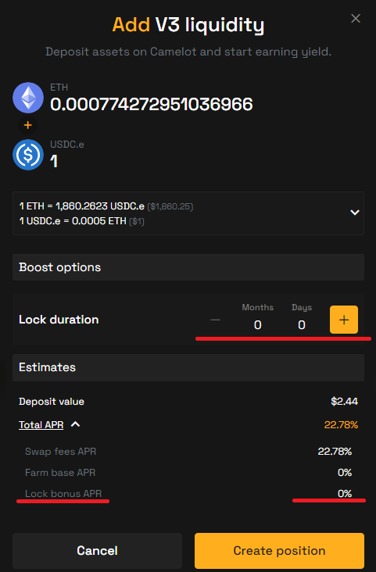Click the USDC.e token icon

pyautogui.click(x=28, y=155)
